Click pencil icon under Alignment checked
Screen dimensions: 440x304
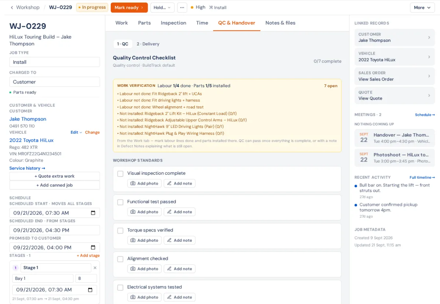[169, 269]
